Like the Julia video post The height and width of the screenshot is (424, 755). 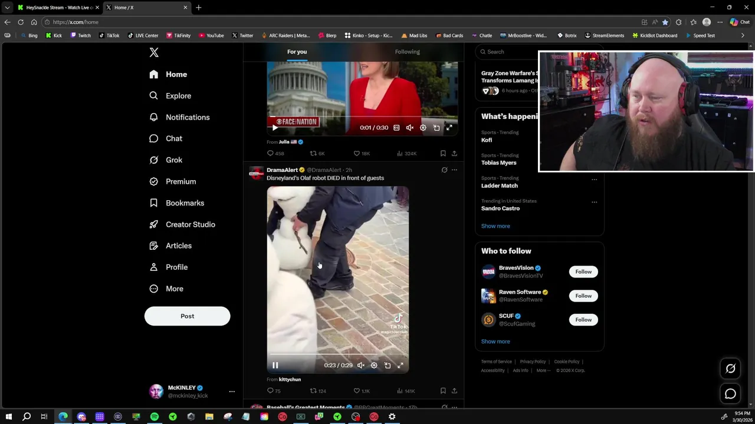pos(361,153)
